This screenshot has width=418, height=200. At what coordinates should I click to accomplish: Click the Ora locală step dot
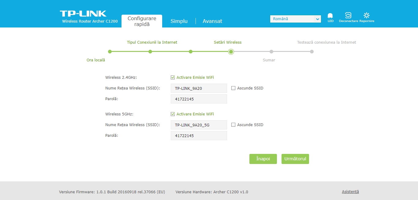(x=110, y=52)
